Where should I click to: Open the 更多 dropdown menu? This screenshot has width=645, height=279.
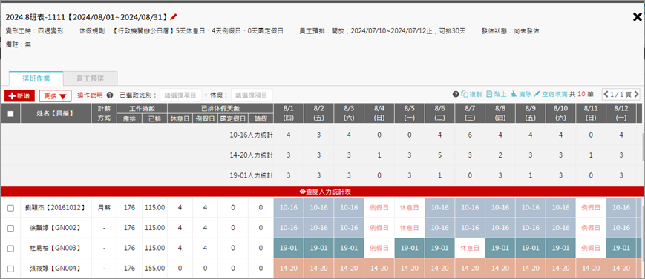tap(55, 96)
